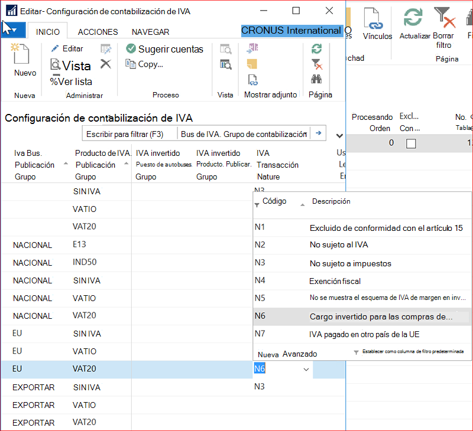Open the yellow Notes icon
The image size is (473, 431).
coord(252,64)
